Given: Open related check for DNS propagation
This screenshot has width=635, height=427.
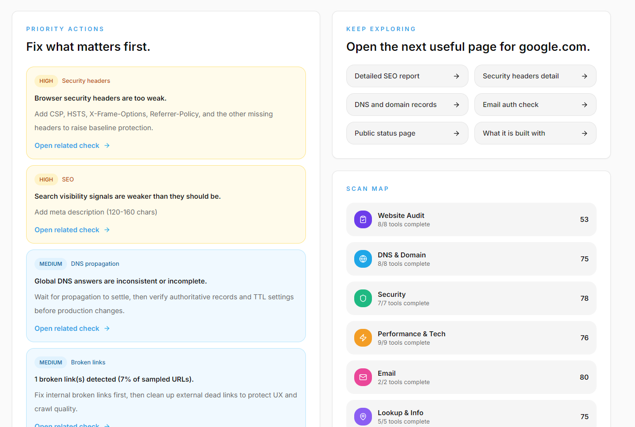Looking at the screenshot, I should coord(72,328).
